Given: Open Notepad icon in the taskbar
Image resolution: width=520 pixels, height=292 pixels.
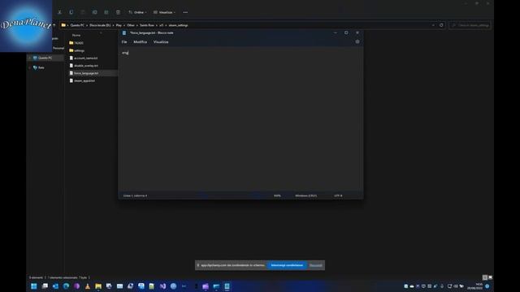Looking at the screenshot, I should (227, 286).
